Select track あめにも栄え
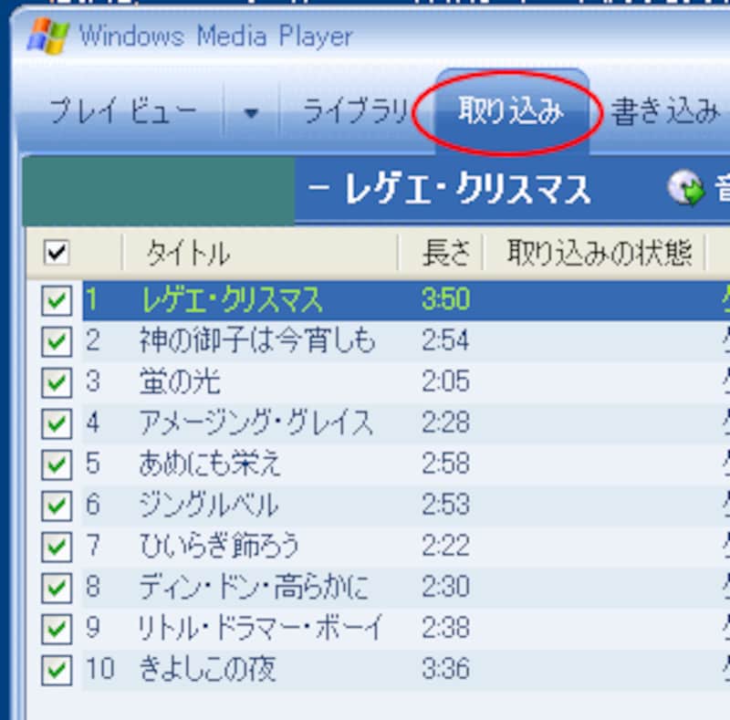 tap(210, 464)
